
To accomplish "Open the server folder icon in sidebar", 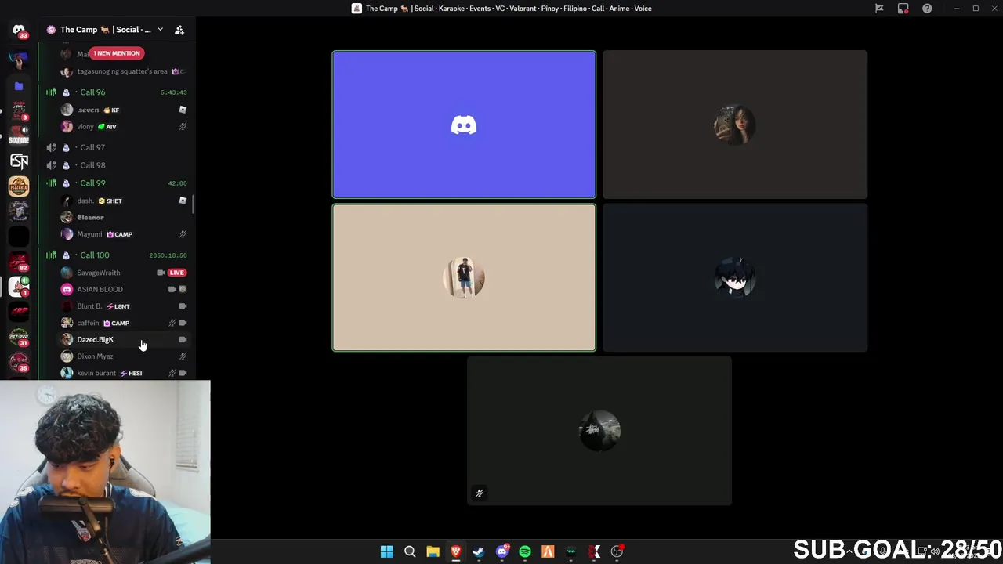I will [19, 86].
